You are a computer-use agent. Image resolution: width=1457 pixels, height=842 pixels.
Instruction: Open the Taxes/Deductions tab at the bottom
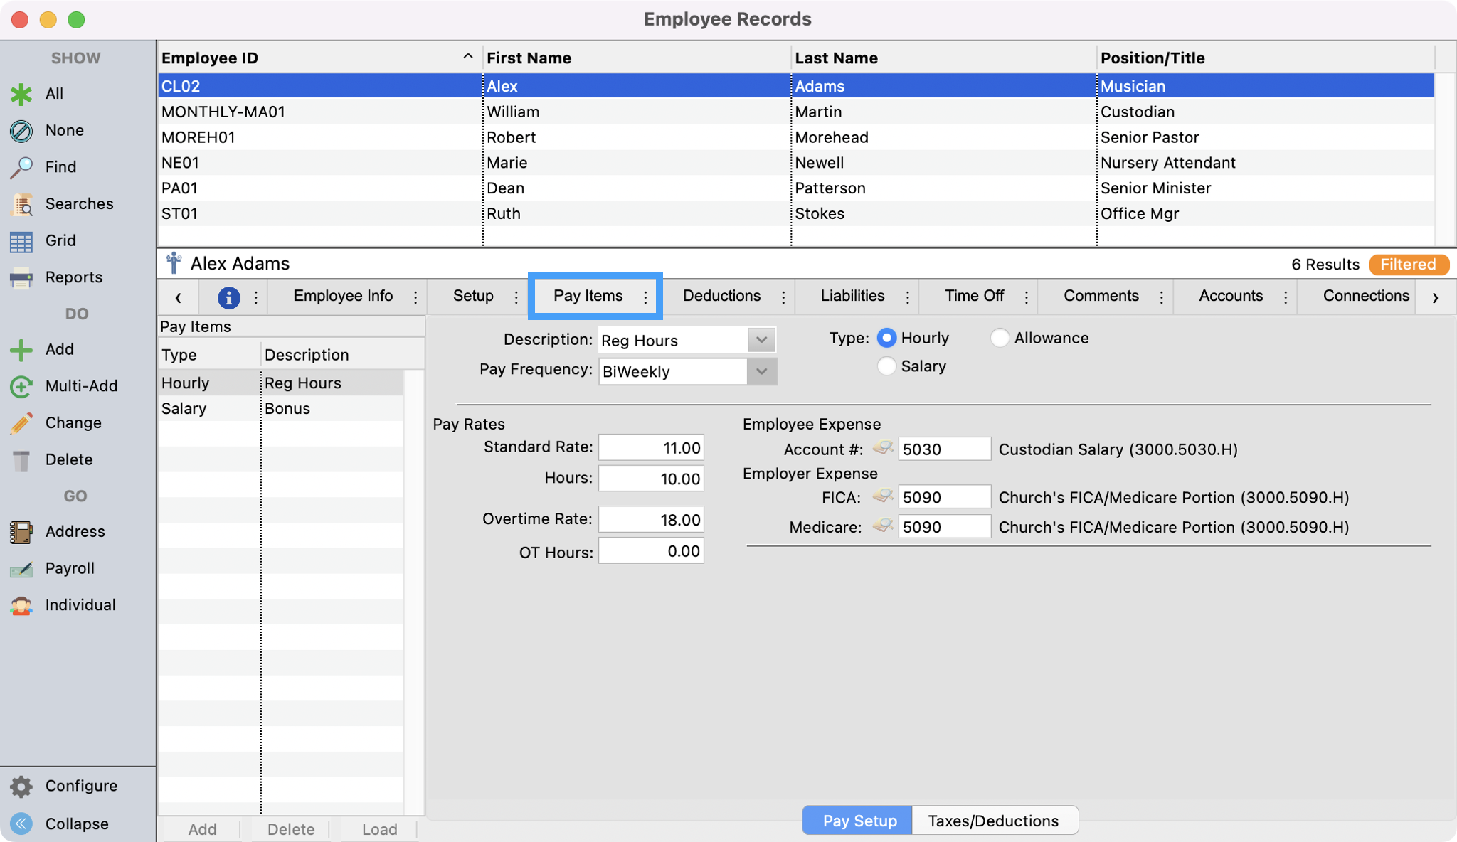click(994, 820)
